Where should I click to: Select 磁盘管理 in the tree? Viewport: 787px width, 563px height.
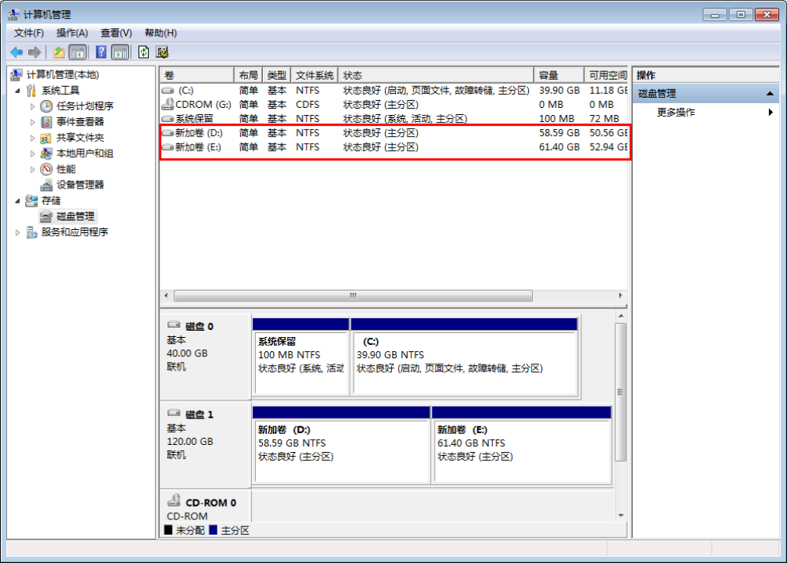tap(75, 217)
